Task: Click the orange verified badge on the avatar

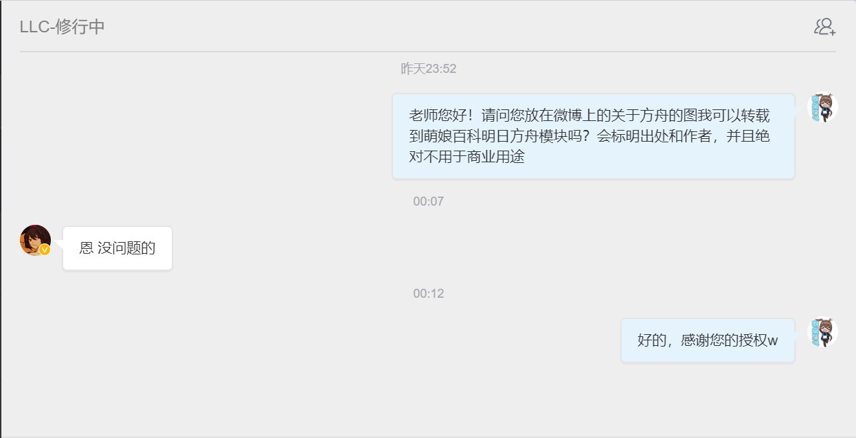Action: pyautogui.click(x=45, y=250)
